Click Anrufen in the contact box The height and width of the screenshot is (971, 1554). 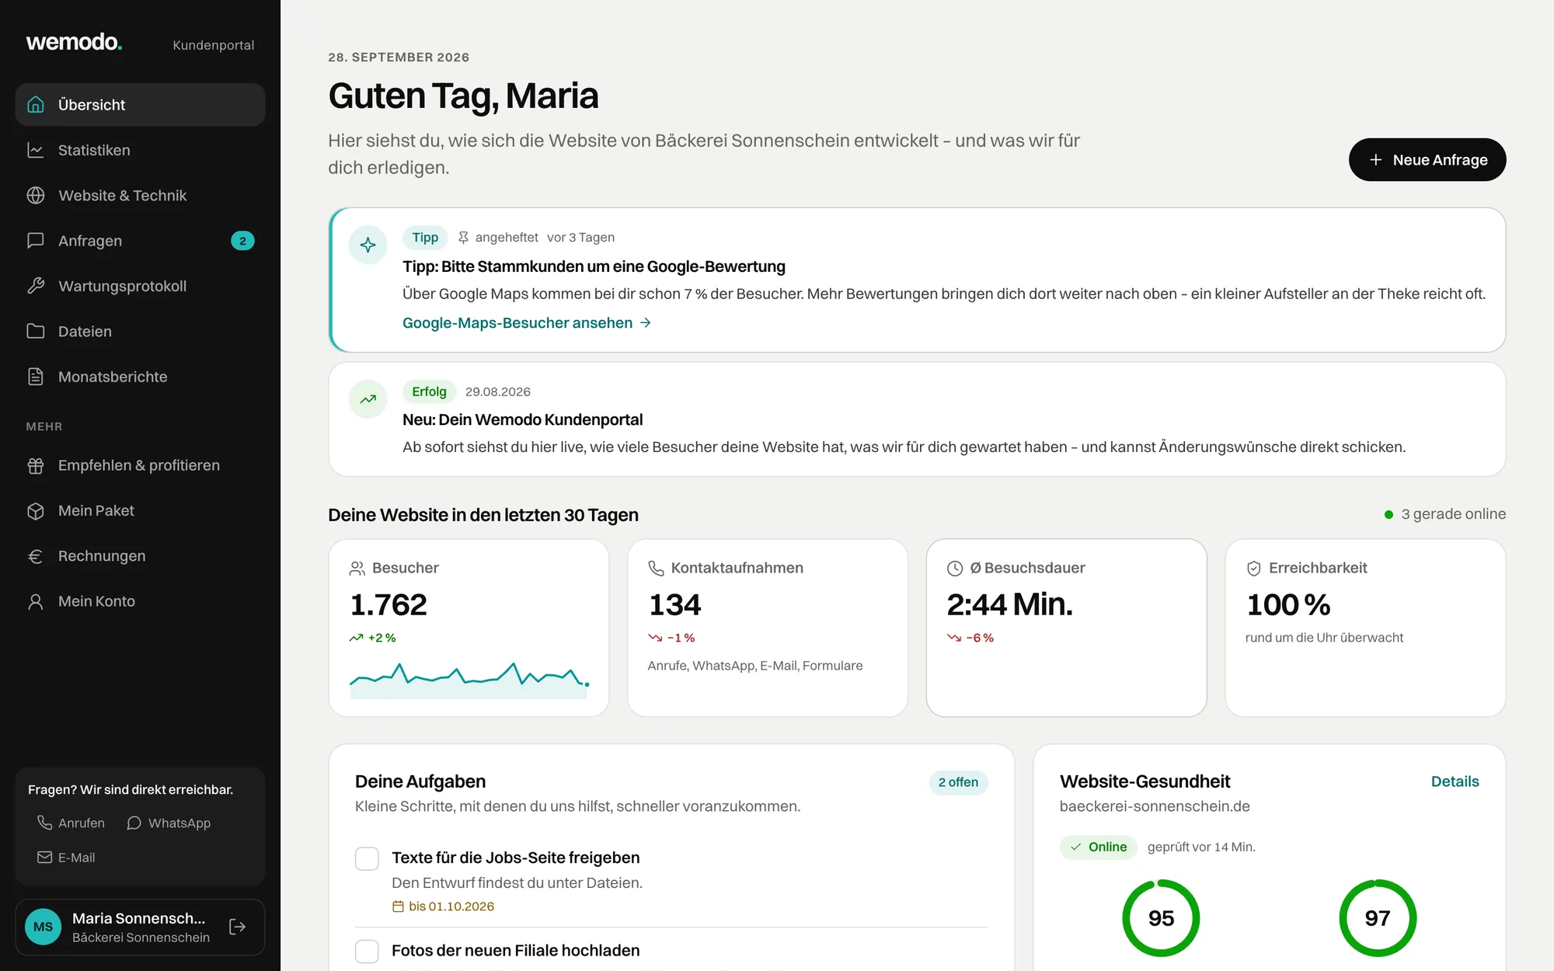click(x=71, y=823)
